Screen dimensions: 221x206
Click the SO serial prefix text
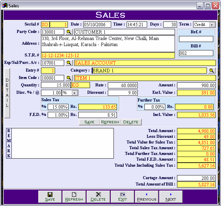45,25
